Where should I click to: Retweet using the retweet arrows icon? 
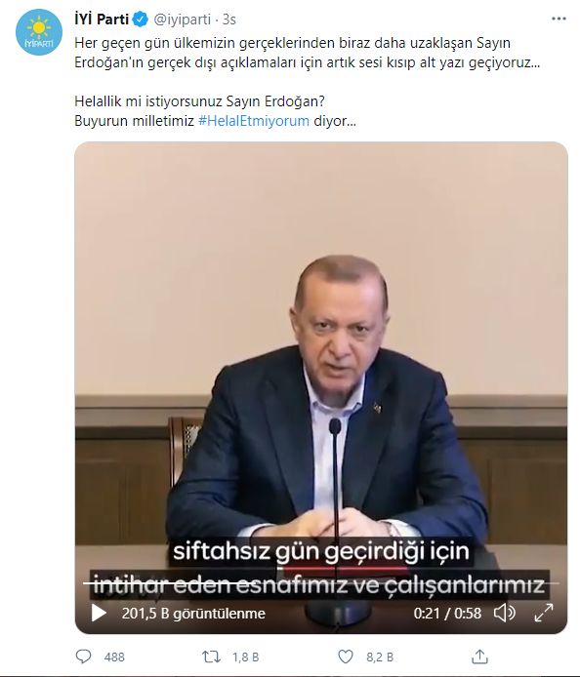[x=211, y=657]
